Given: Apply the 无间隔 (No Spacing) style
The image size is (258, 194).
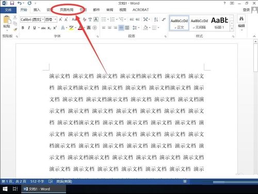Looking at the screenshot, I should [199, 23].
